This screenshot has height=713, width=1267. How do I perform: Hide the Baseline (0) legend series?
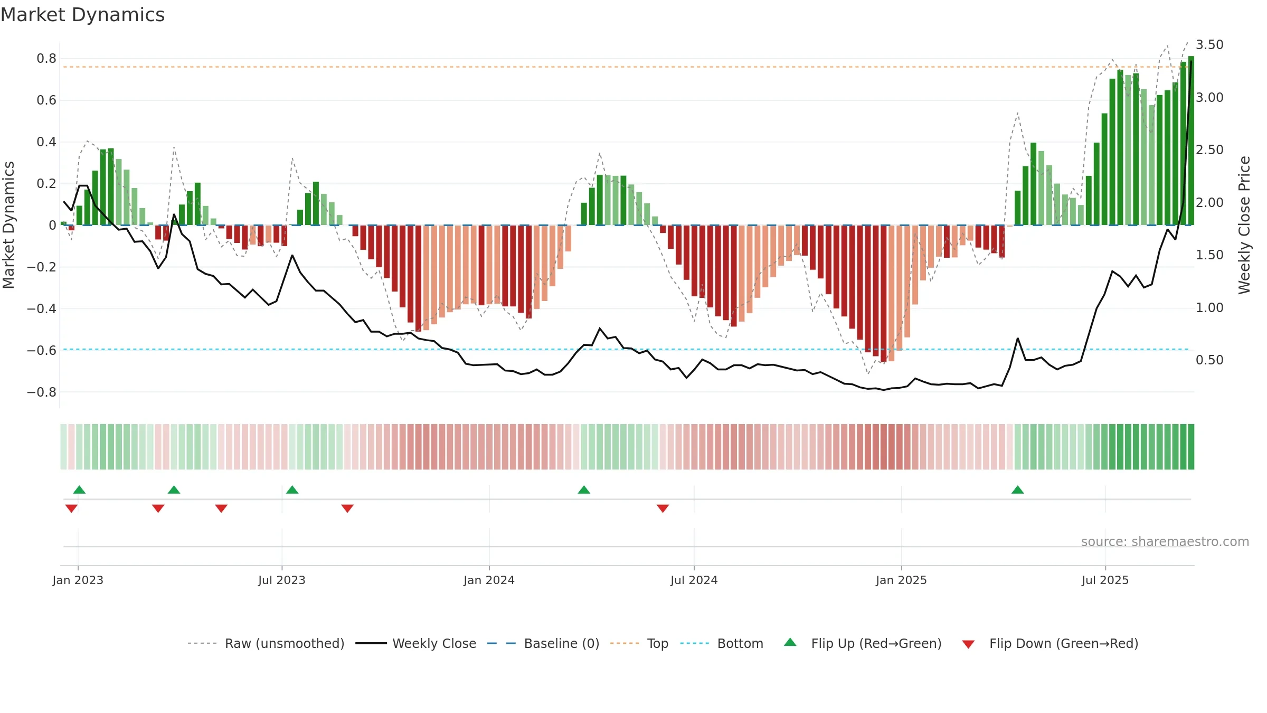coord(543,643)
